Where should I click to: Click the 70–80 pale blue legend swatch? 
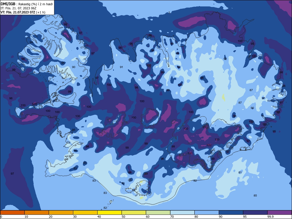[182, 213]
